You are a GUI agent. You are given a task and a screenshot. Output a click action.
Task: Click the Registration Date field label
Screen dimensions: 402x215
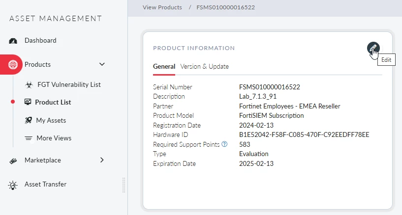(177, 126)
